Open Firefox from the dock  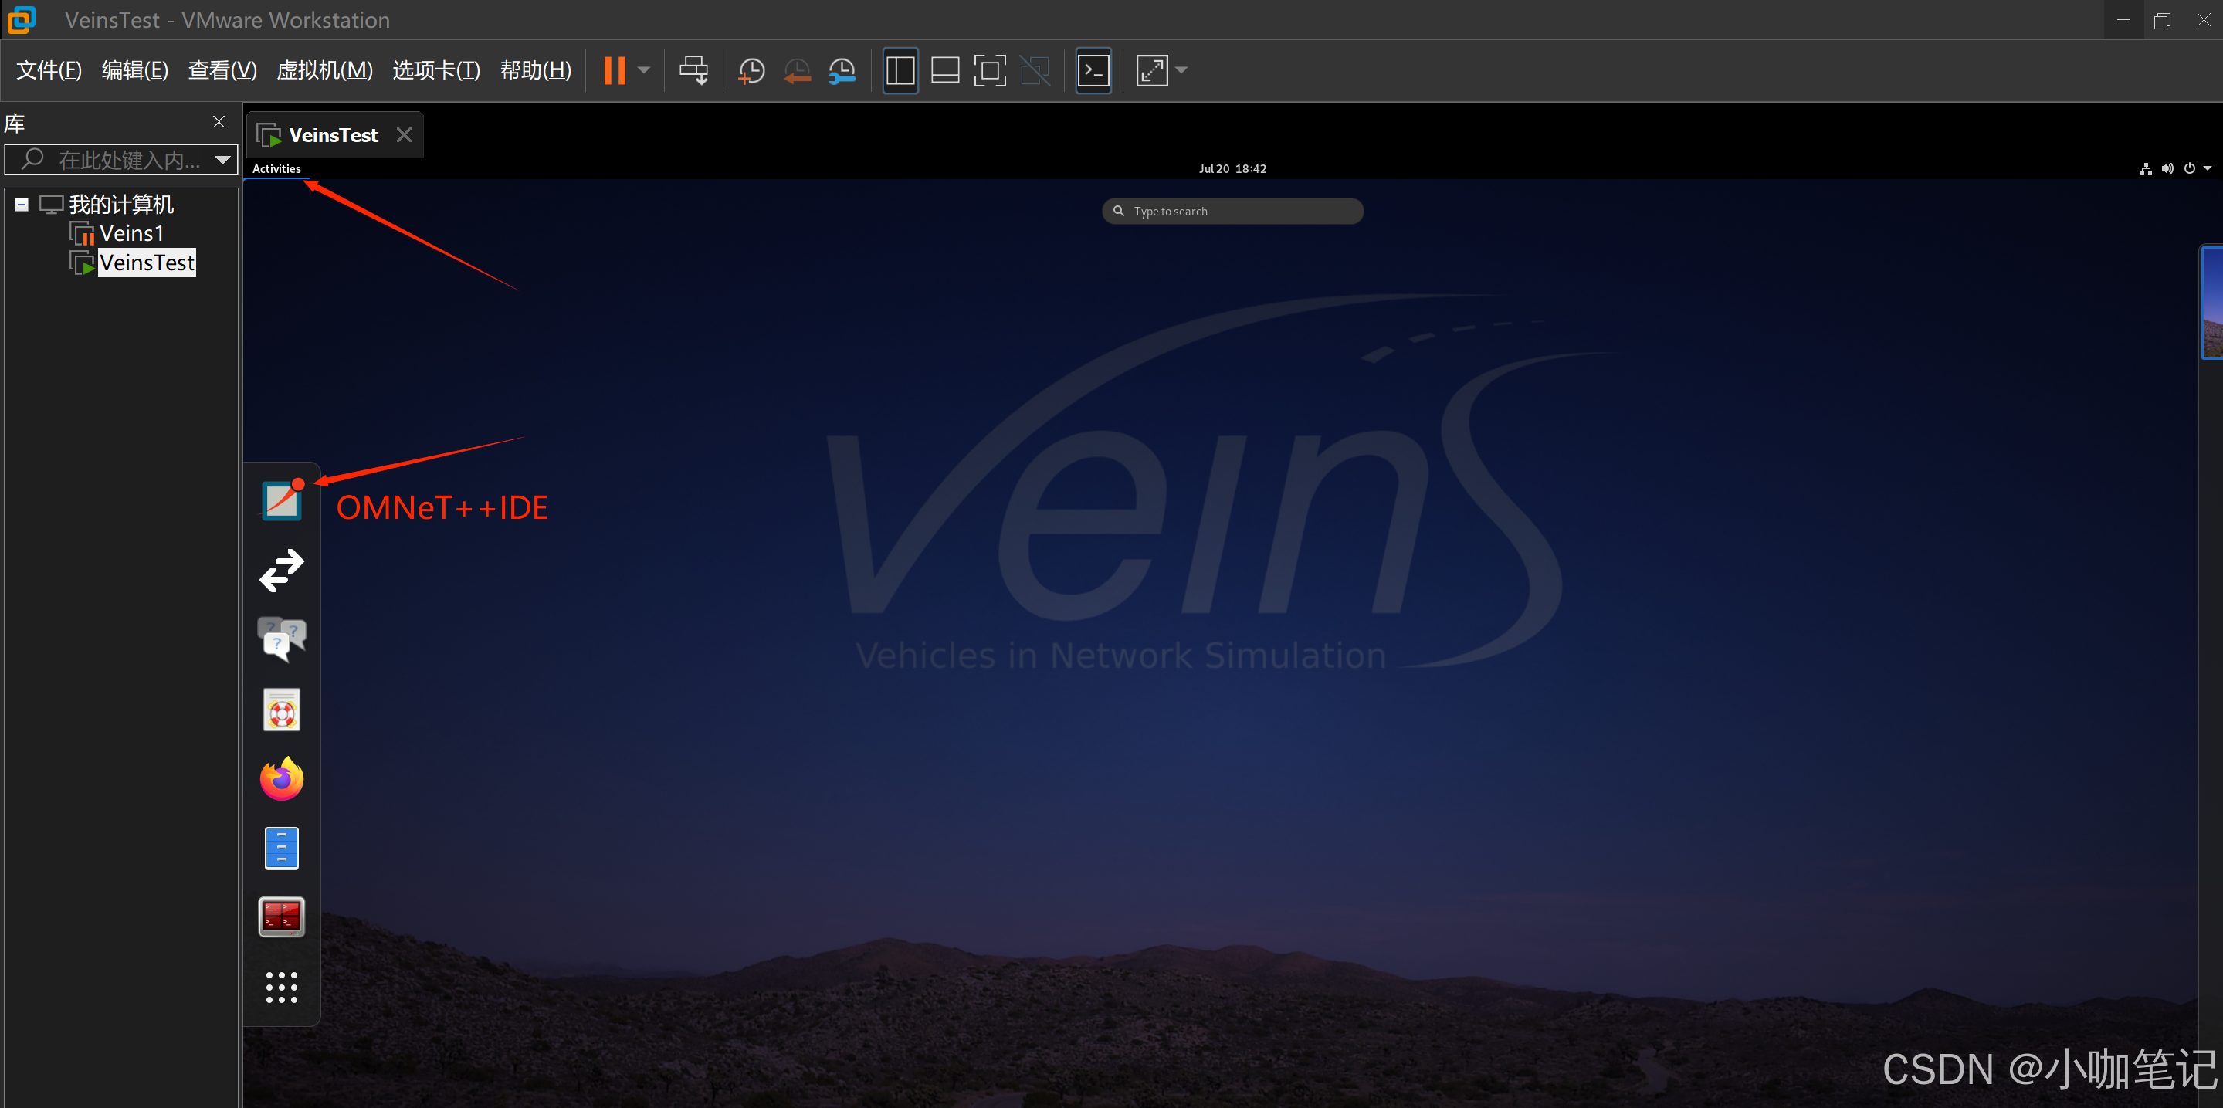[x=281, y=779]
